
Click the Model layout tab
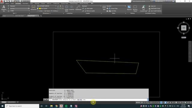(4, 102)
